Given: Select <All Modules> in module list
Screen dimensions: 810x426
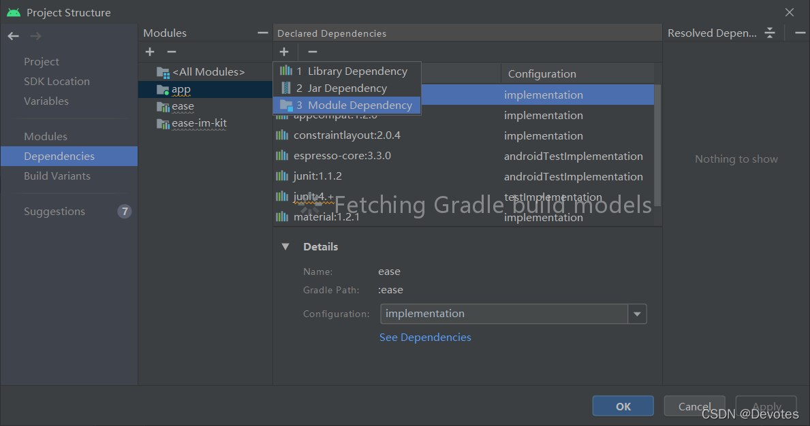Looking at the screenshot, I should point(208,72).
